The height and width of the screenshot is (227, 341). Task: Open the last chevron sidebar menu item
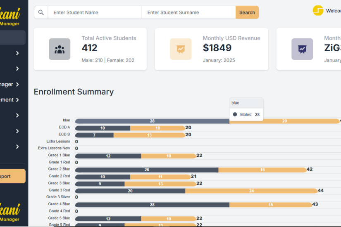(x=17, y=147)
